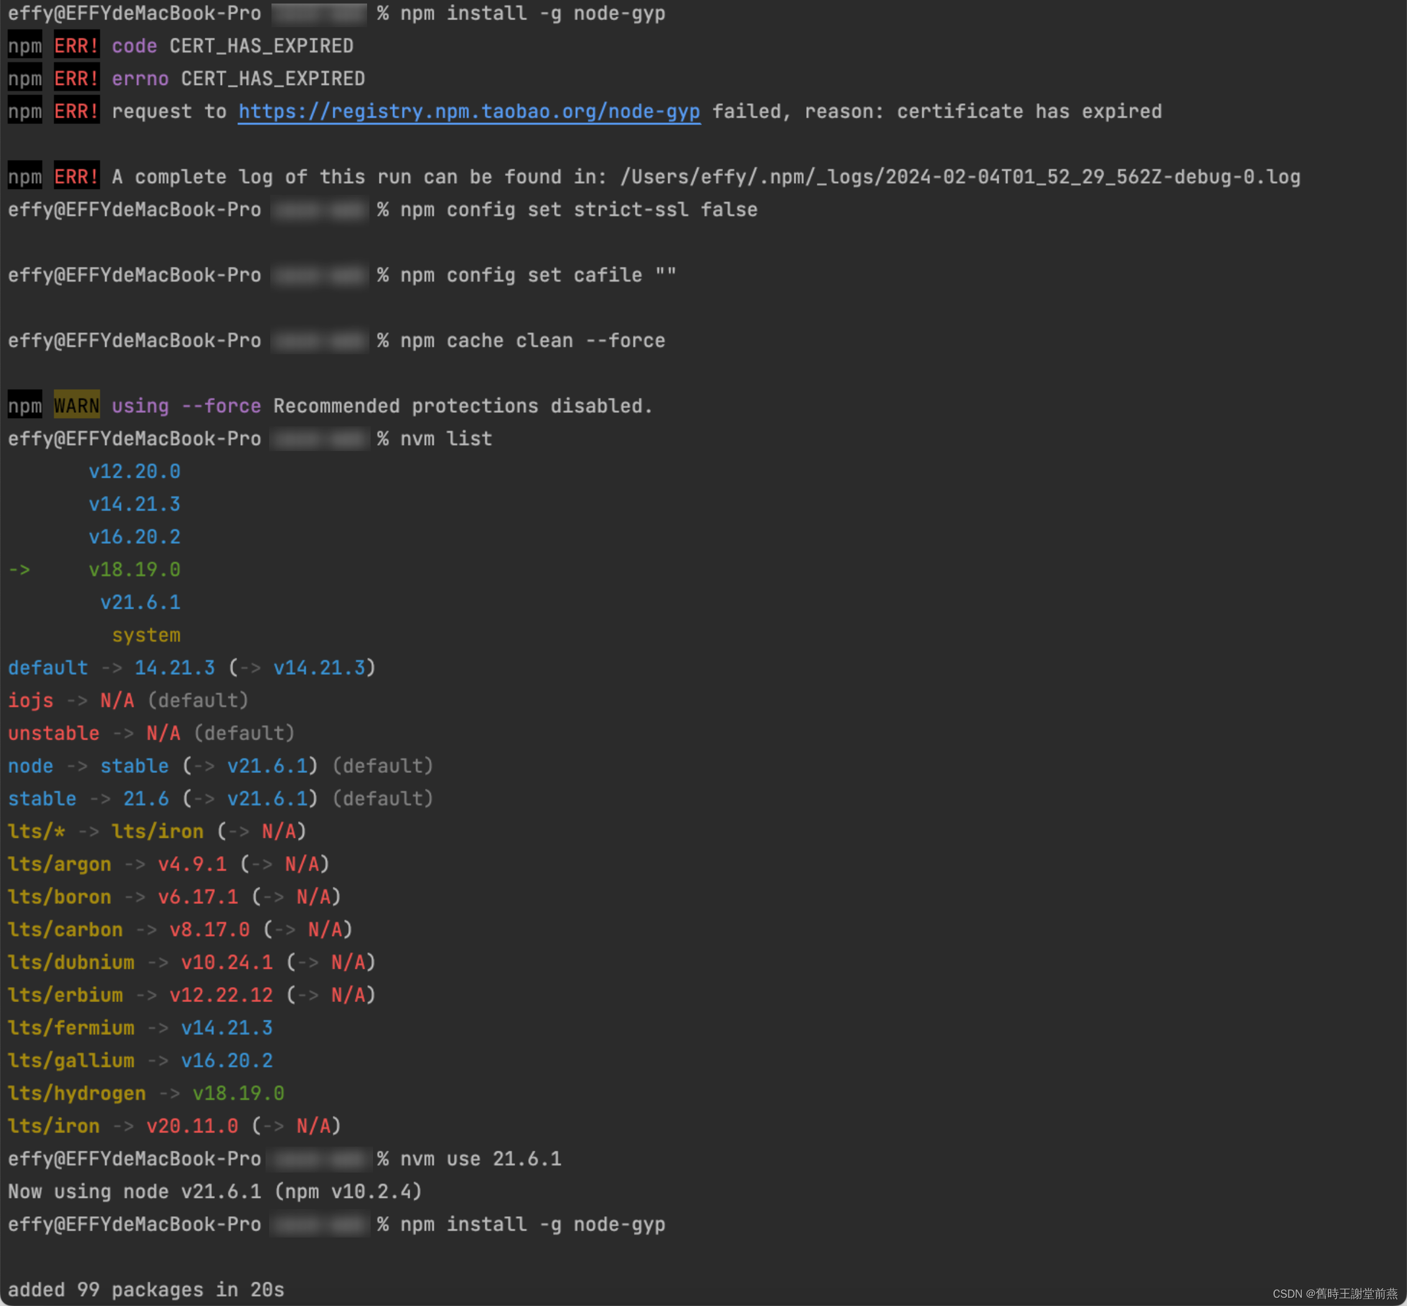
Task: Click the lts/carbon v8.17.0 line
Action: click(180, 929)
